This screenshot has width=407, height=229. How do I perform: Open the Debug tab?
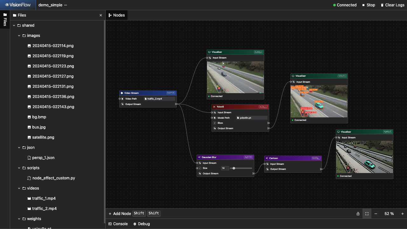141,224
